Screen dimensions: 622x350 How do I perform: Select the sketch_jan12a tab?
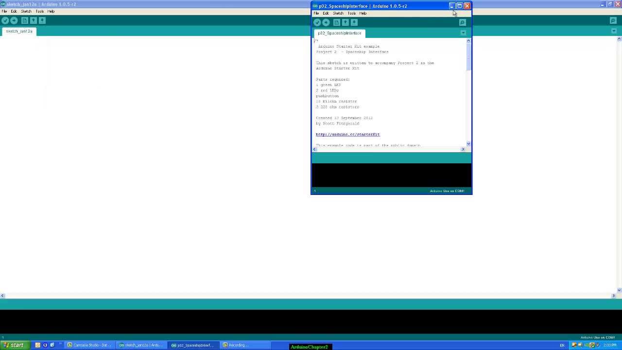[x=19, y=31]
